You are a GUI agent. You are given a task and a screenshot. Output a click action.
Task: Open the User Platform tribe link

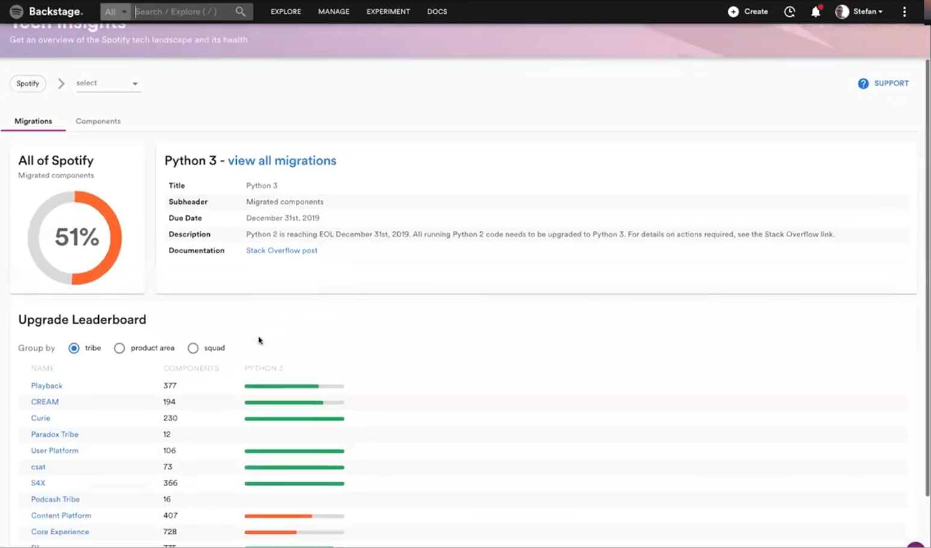(55, 451)
